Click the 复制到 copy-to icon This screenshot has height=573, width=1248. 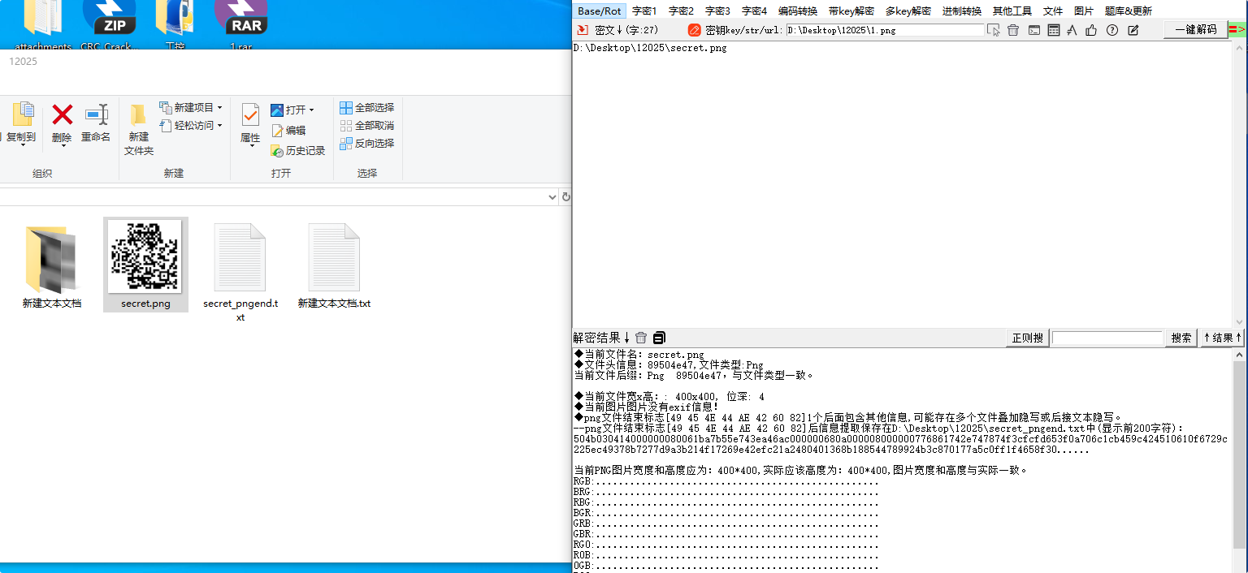(x=23, y=114)
